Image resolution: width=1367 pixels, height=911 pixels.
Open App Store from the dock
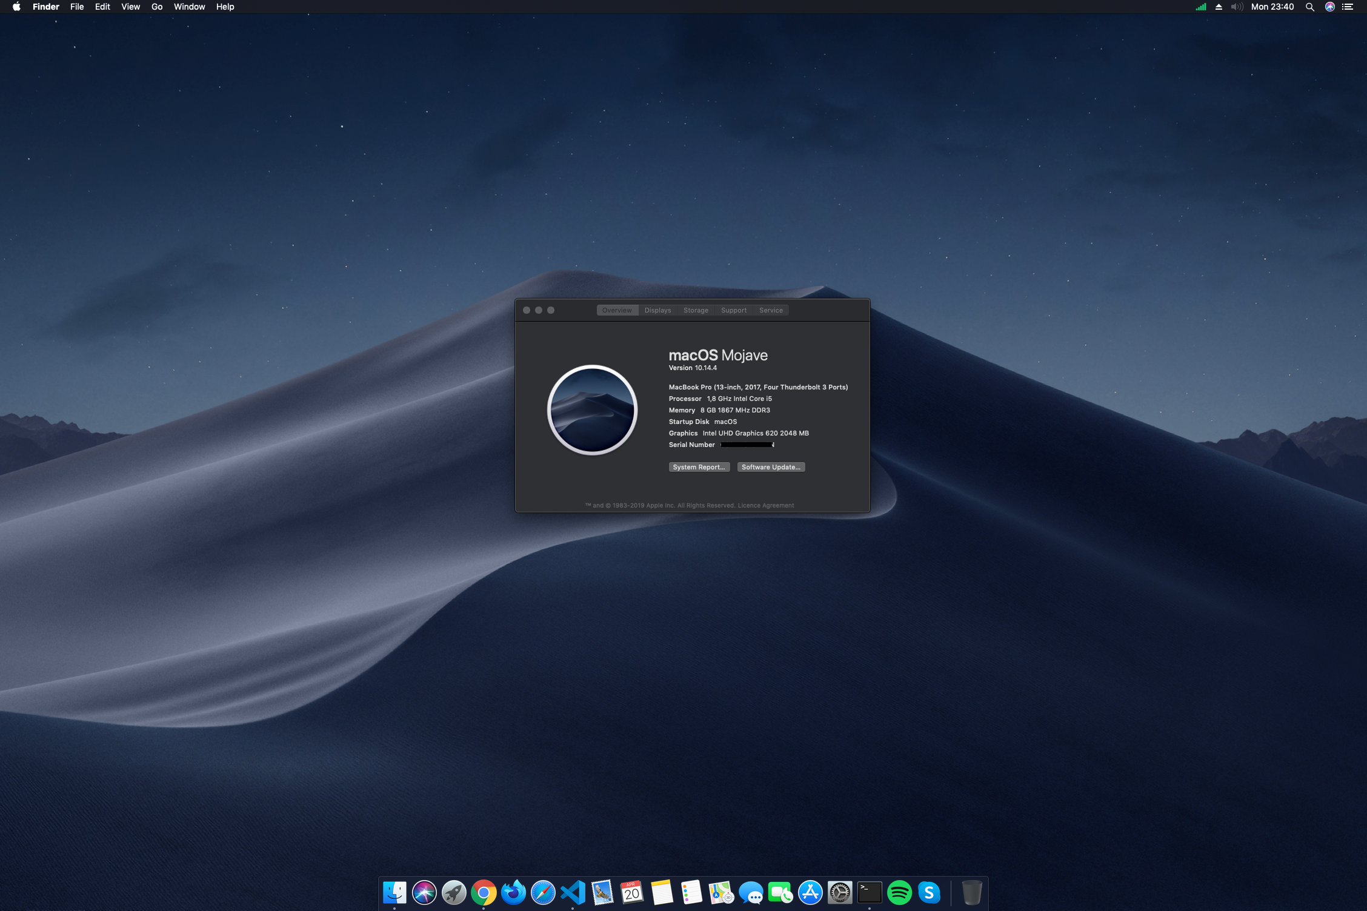click(808, 892)
